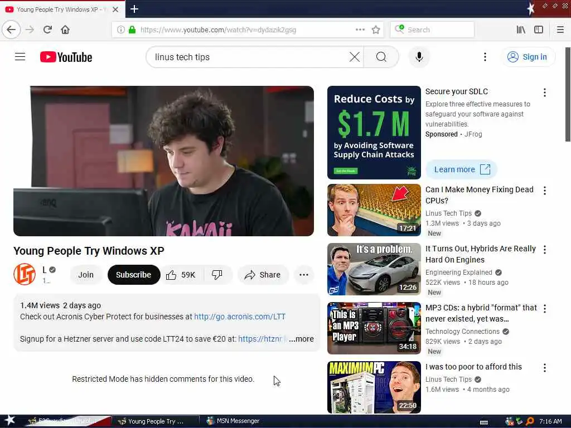Click Learn more on the JFrog ad

pyautogui.click(x=461, y=169)
